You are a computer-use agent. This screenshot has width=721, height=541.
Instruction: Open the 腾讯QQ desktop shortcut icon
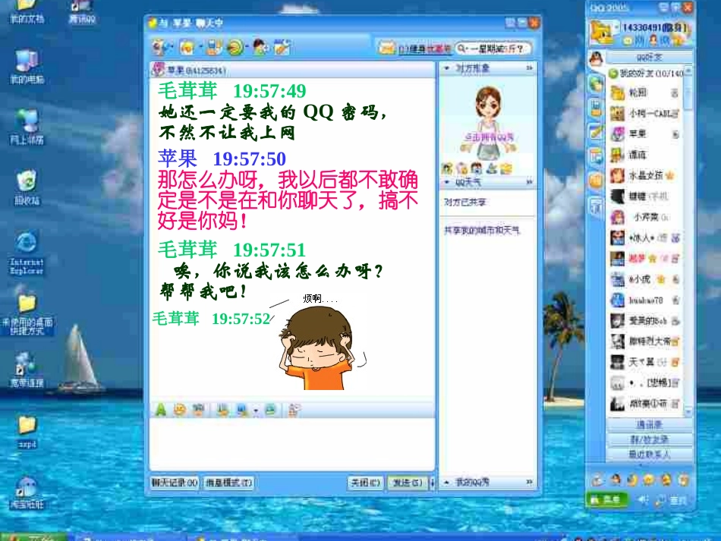click(x=81, y=11)
